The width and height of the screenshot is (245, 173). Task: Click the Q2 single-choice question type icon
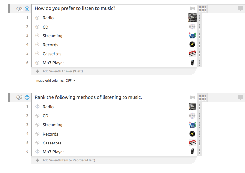[27, 9]
